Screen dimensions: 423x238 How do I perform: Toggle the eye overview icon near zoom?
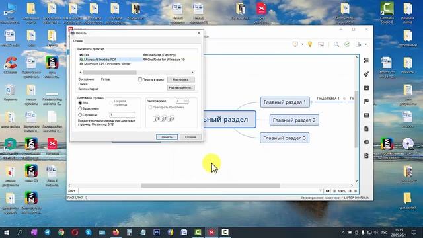328,191
